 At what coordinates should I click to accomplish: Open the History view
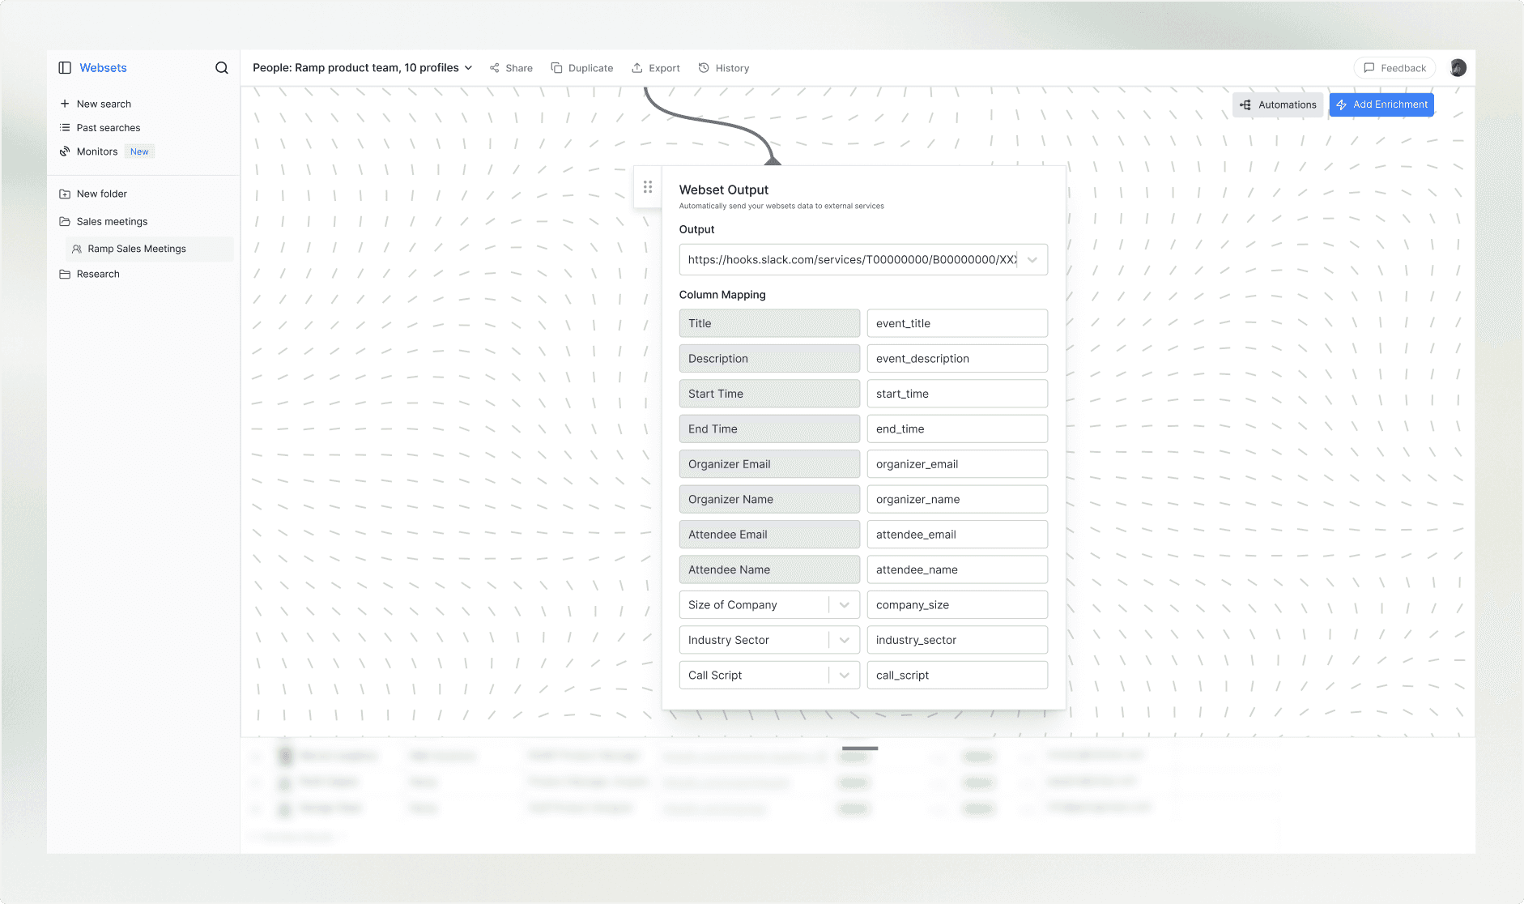tap(724, 68)
